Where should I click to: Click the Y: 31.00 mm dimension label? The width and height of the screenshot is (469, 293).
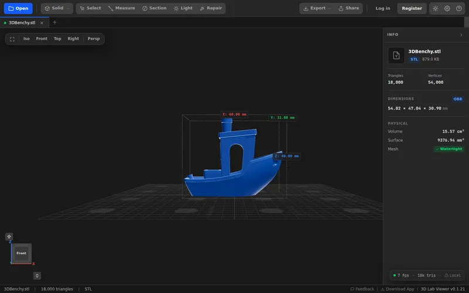[283, 118]
